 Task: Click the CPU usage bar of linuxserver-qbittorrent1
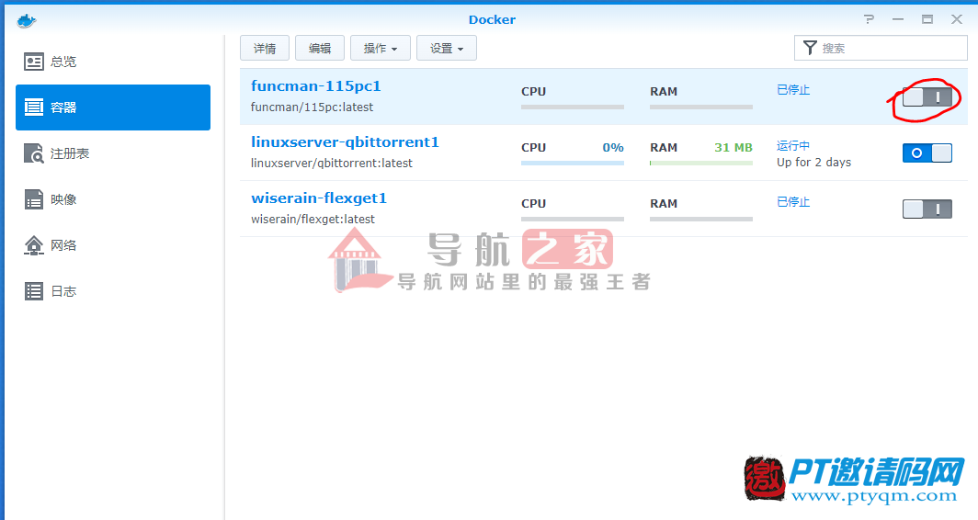click(x=573, y=164)
